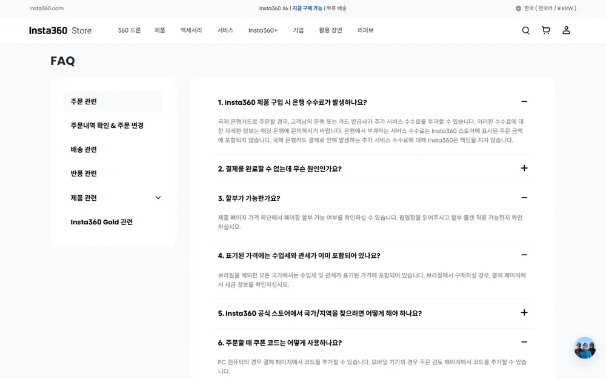Click question 2 결제를 완료할 수 없는데
Viewport: 606px width, 379px height.
pos(279,169)
